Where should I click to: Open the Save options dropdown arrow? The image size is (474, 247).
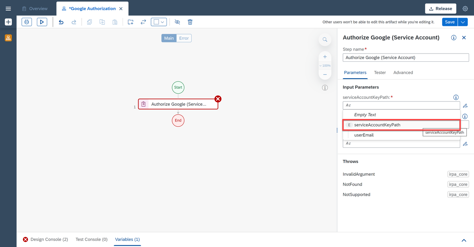tap(463, 22)
